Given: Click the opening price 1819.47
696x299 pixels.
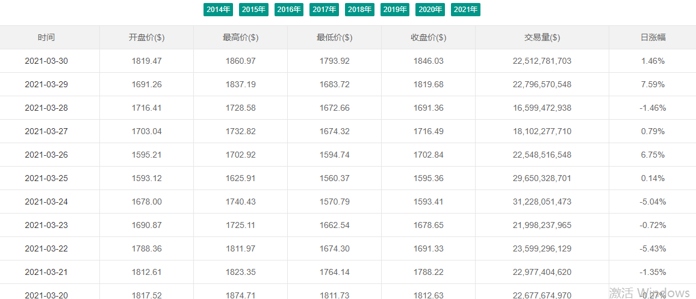Looking at the screenshot, I should (x=147, y=61).
